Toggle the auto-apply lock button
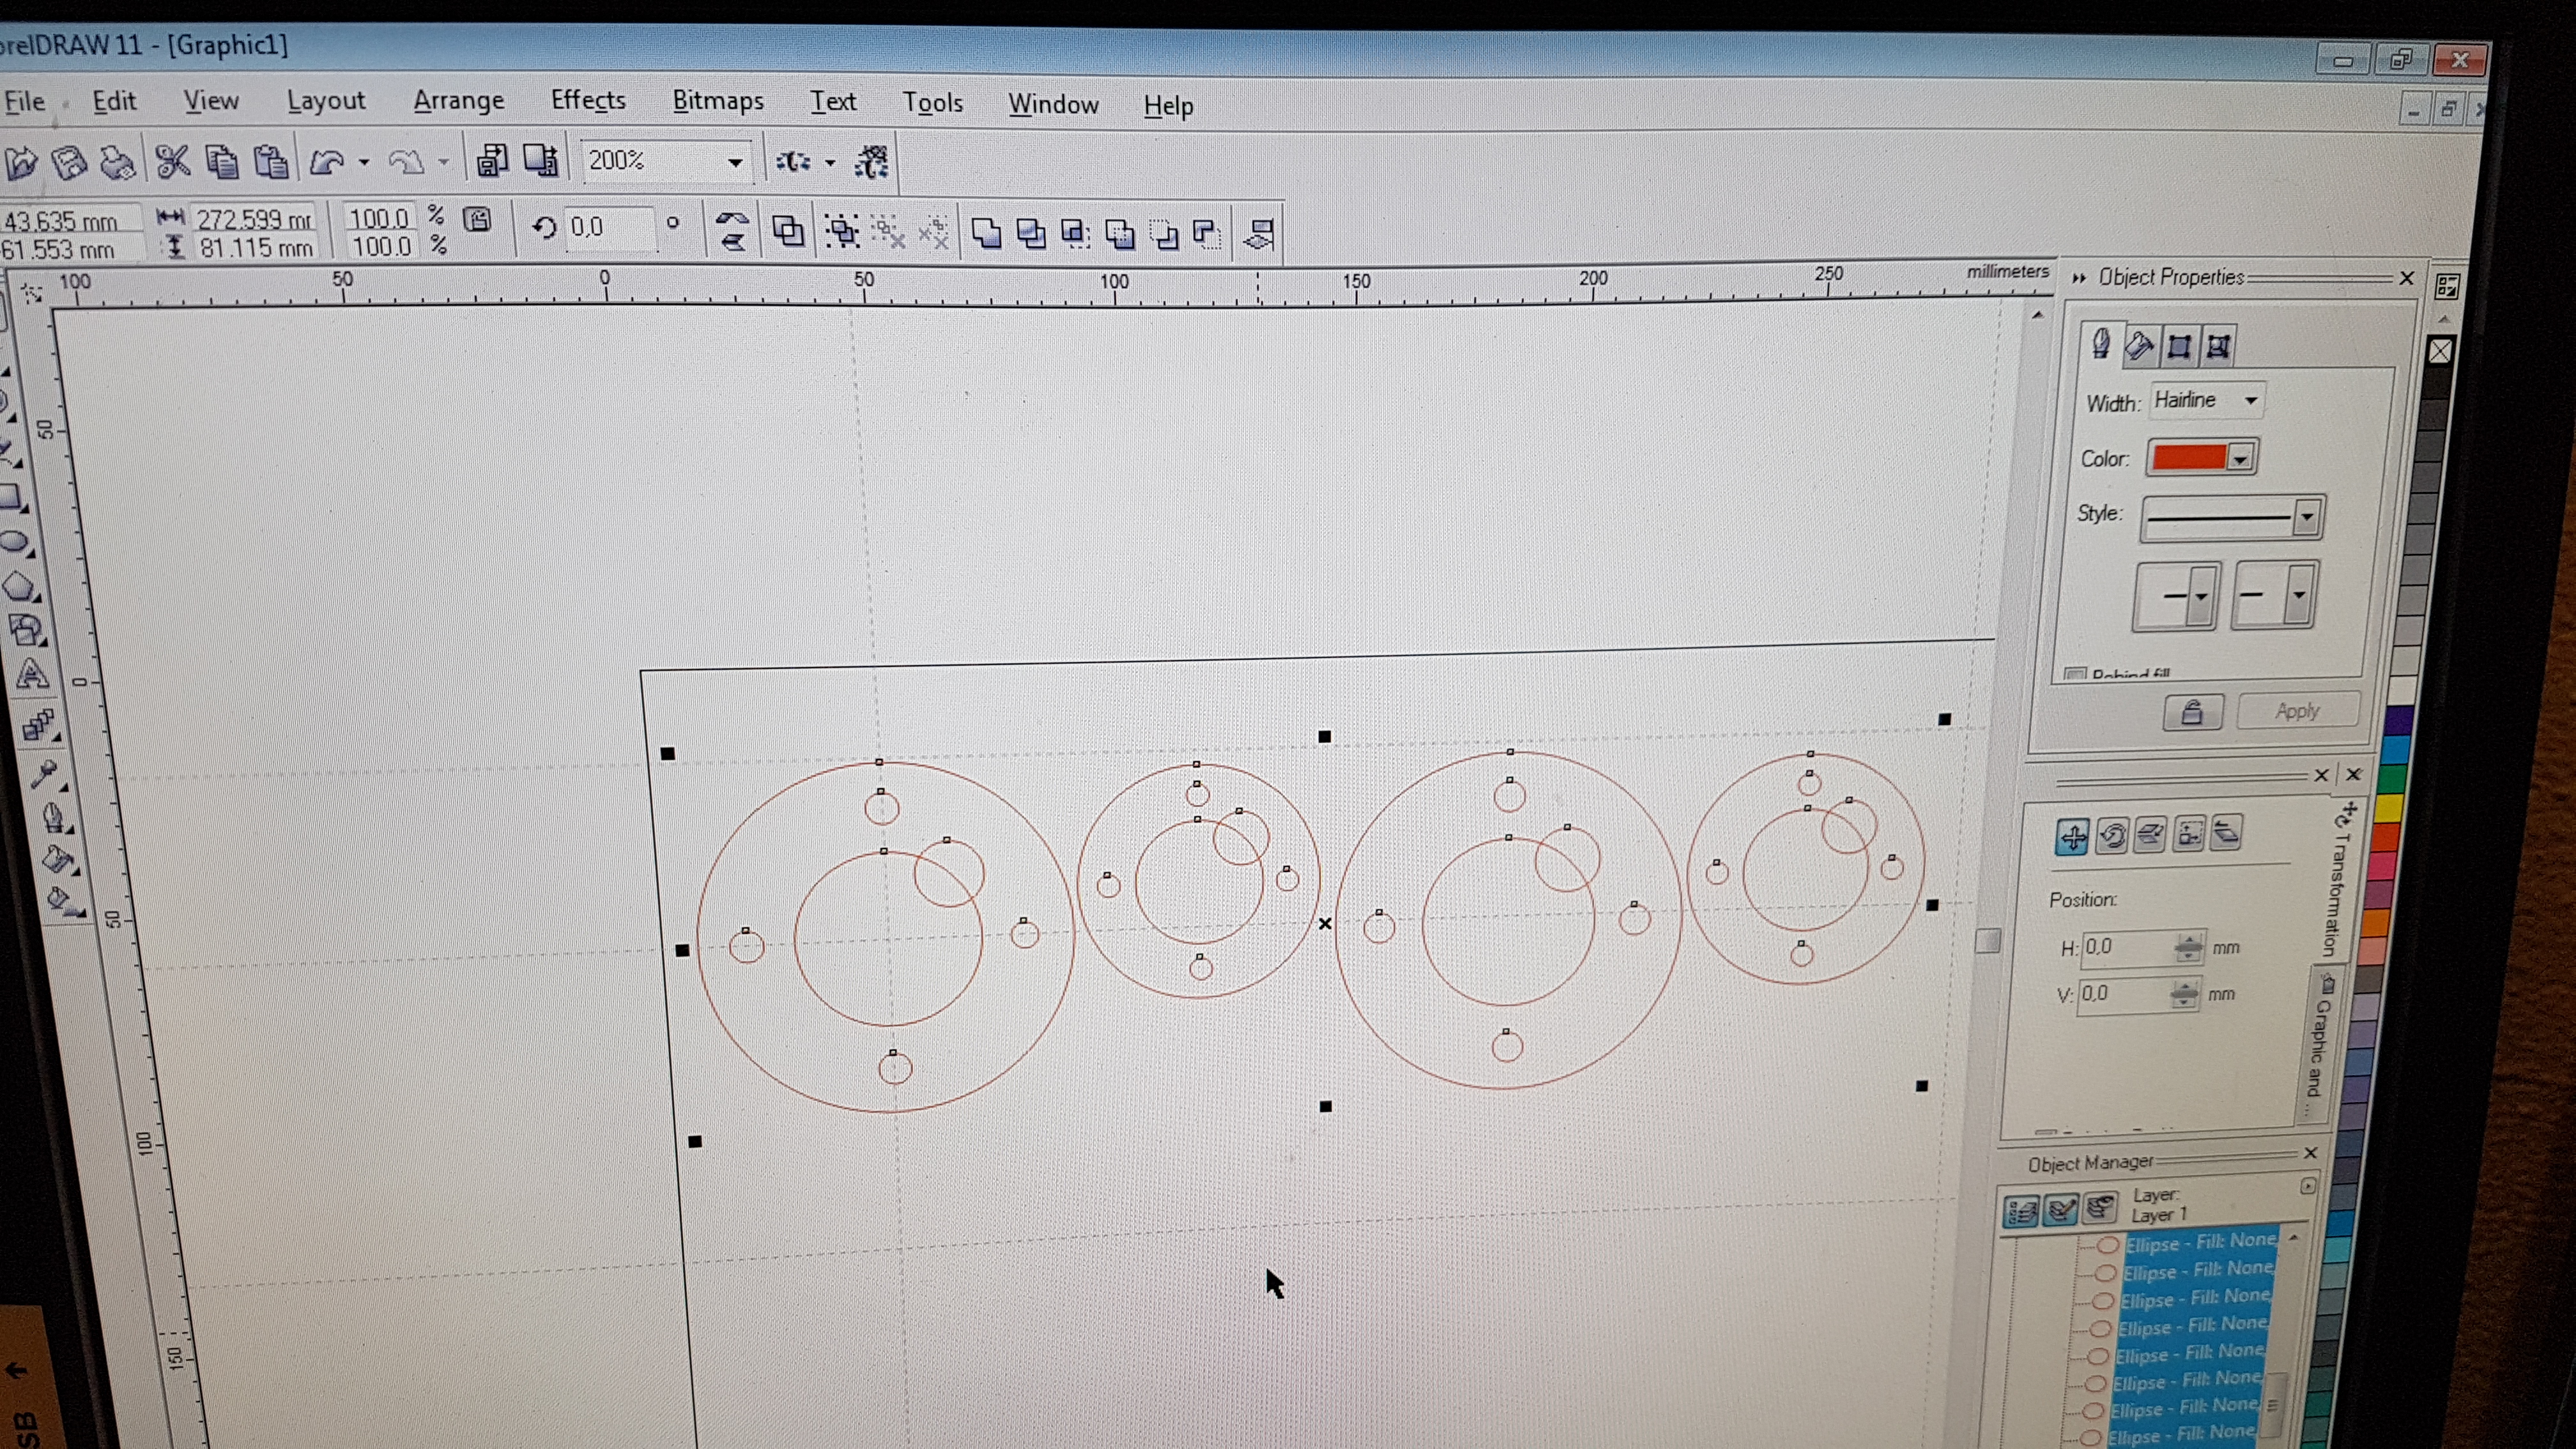 (2192, 712)
